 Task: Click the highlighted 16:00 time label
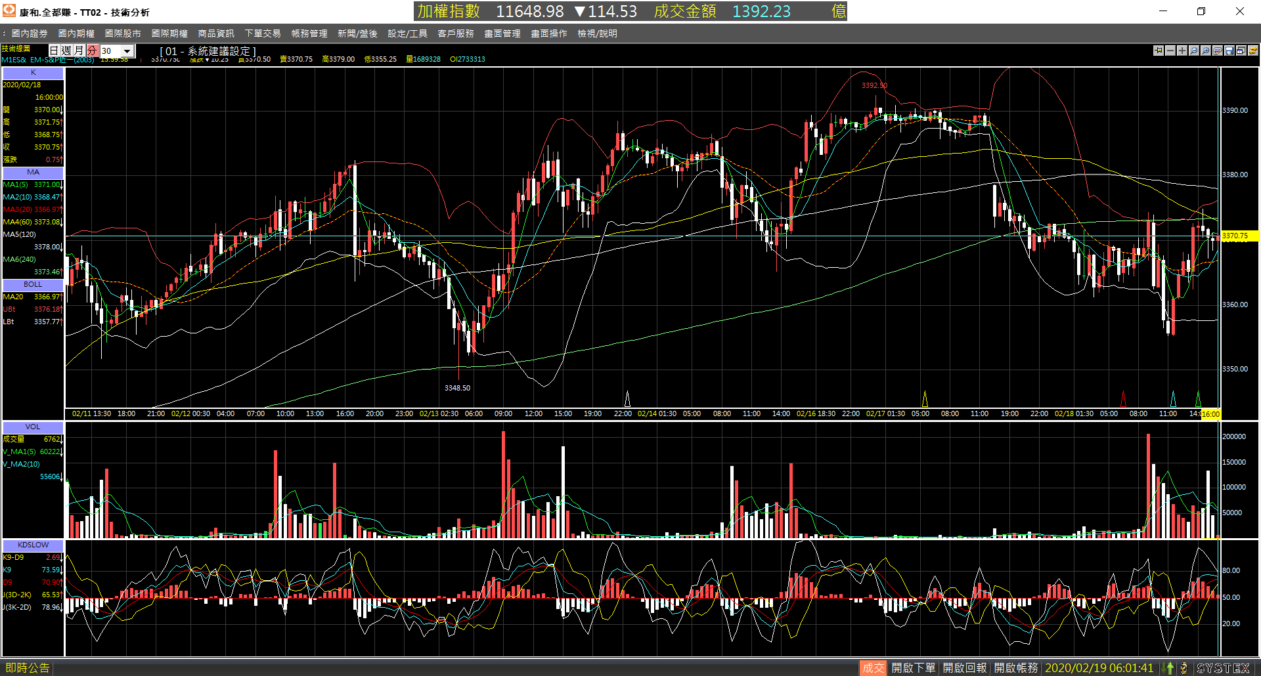coord(1210,414)
